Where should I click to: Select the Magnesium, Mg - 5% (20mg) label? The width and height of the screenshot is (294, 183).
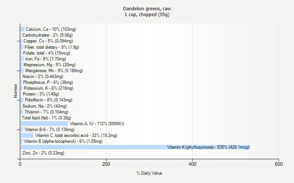(x=50, y=65)
